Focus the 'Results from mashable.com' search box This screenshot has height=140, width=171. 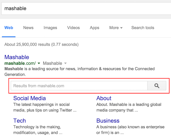click(79, 86)
